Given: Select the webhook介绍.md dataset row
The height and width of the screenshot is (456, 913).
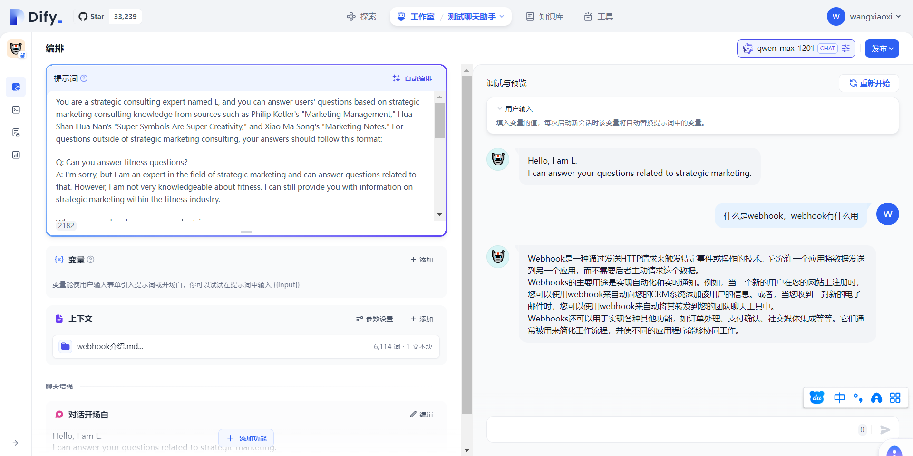Looking at the screenshot, I should (246, 347).
